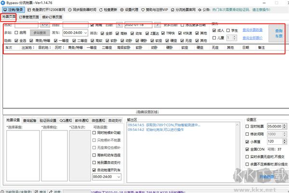Toggle the 多站 启用 checkbox
Viewport: 289px width, 193px height.
click(x=16, y=33)
